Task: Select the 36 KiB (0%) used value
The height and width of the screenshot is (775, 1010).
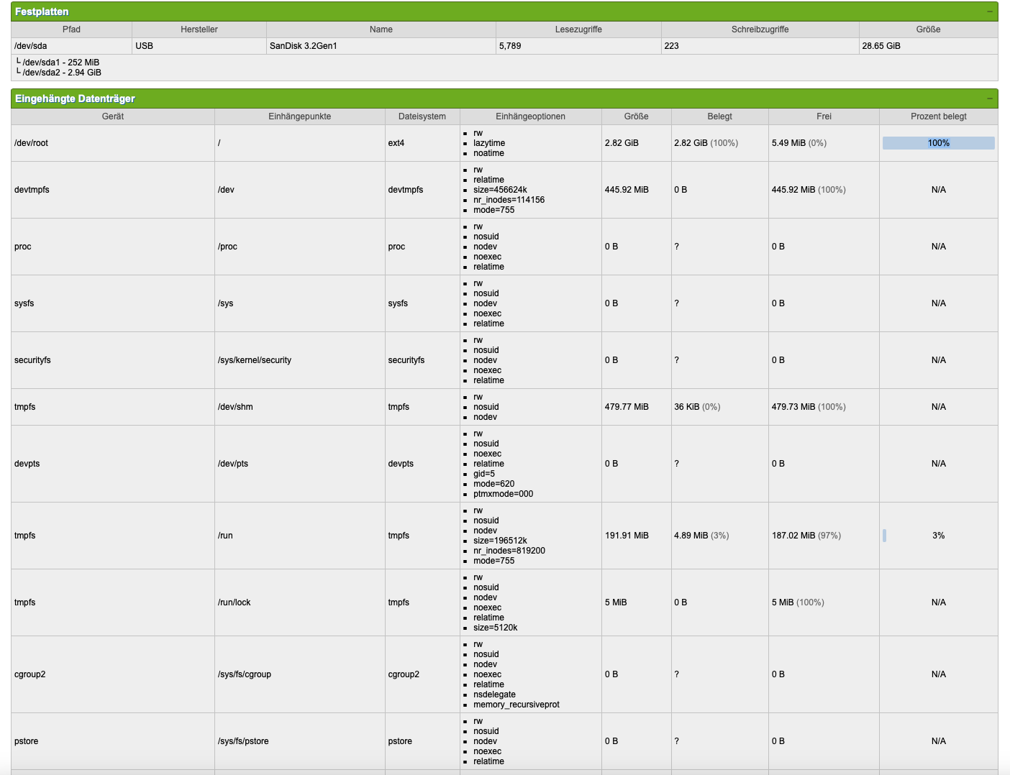Action: [697, 407]
